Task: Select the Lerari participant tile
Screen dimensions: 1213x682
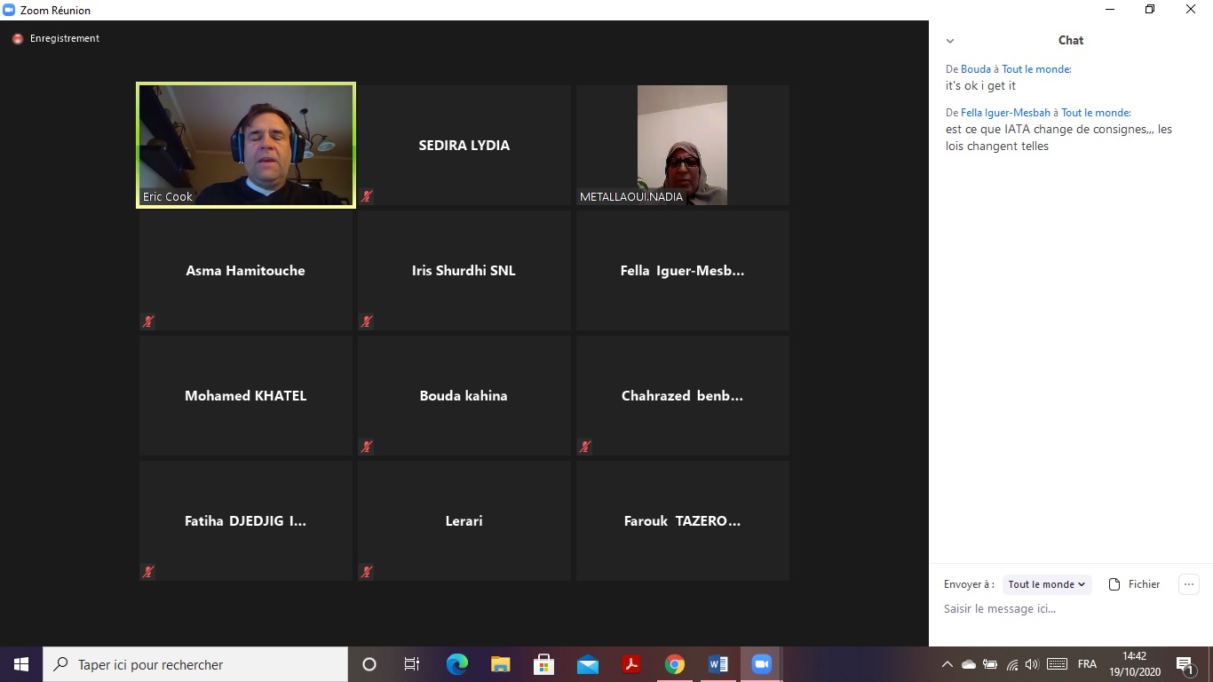Action: 464,521
